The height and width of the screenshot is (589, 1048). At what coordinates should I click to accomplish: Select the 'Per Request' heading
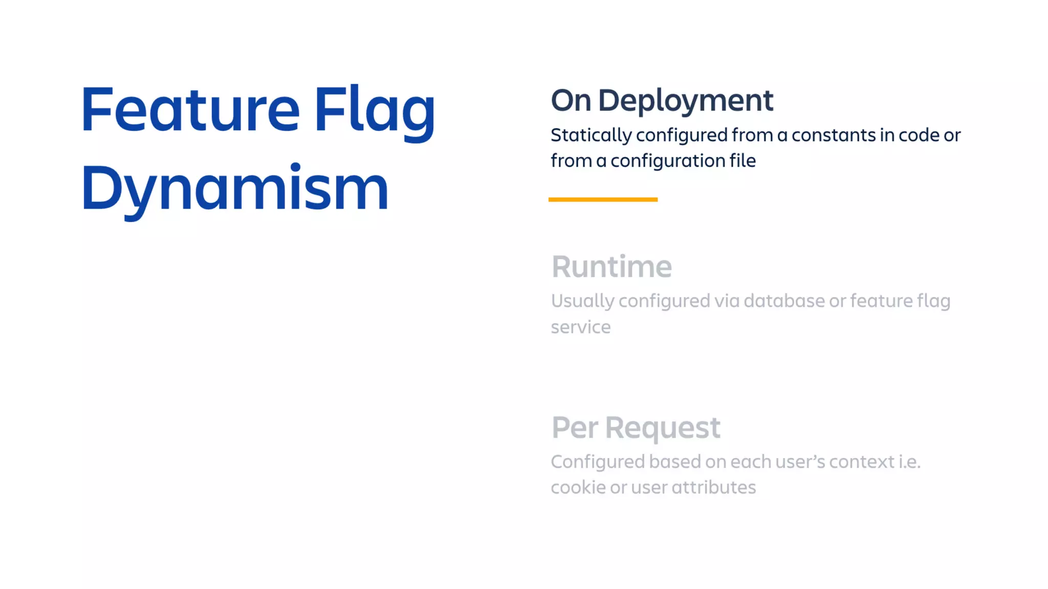coord(636,428)
